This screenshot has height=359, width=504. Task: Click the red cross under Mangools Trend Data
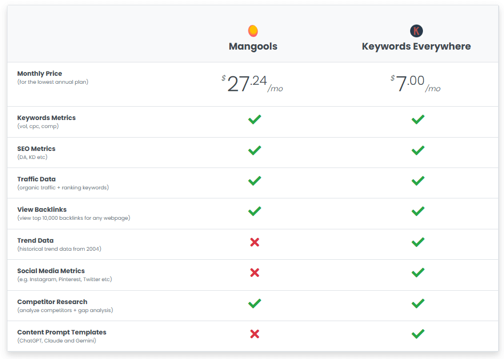[x=254, y=242]
